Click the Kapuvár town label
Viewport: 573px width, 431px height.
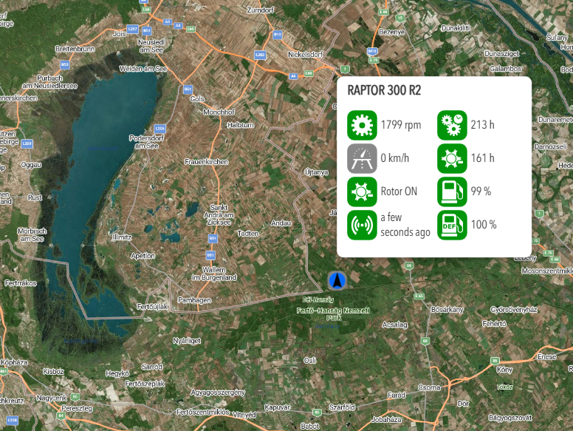278,407
